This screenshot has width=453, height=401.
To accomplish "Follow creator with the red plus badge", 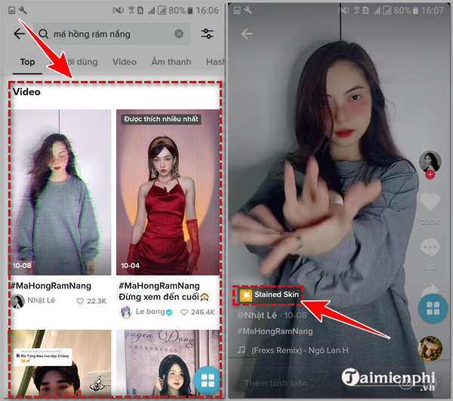I will coord(430,175).
